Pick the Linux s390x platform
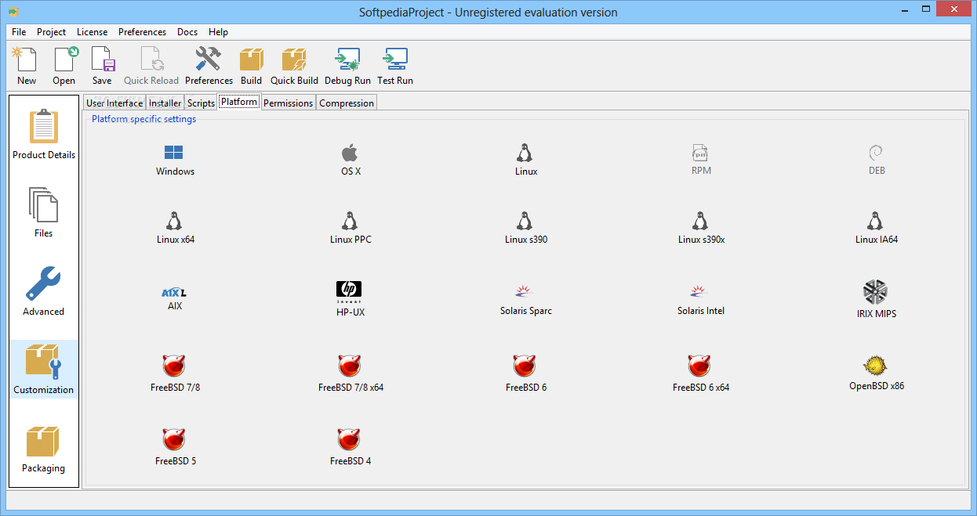Image resolution: width=977 pixels, height=516 pixels. pyautogui.click(x=701, y=228)
